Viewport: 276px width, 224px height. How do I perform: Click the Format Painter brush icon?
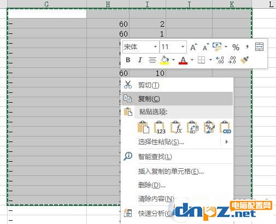(245, 60)
